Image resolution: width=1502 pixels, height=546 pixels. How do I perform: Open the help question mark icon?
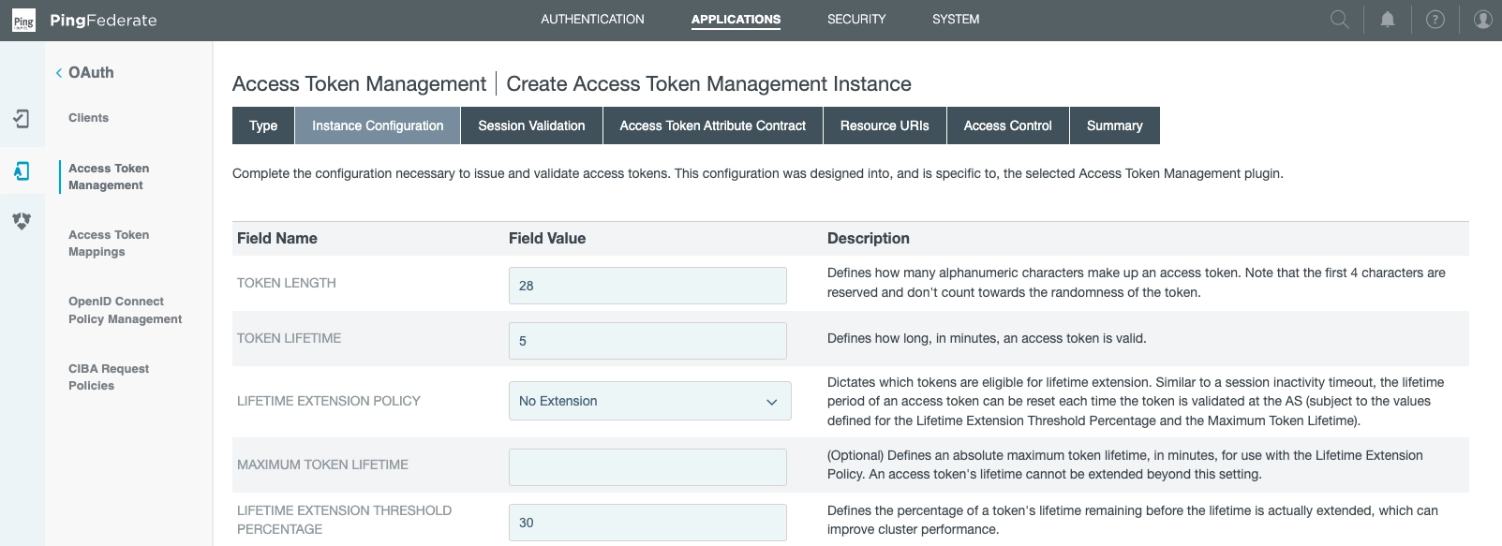point(1435,20)
